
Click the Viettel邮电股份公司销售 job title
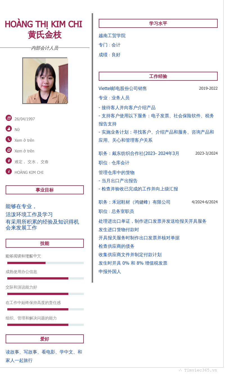123,89
